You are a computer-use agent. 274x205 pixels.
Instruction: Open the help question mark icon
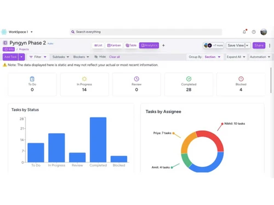pyautogui.click(x=254, y=32)
